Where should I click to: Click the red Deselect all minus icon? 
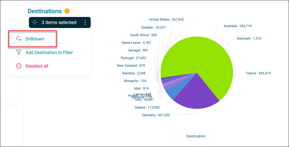point(19,66)
